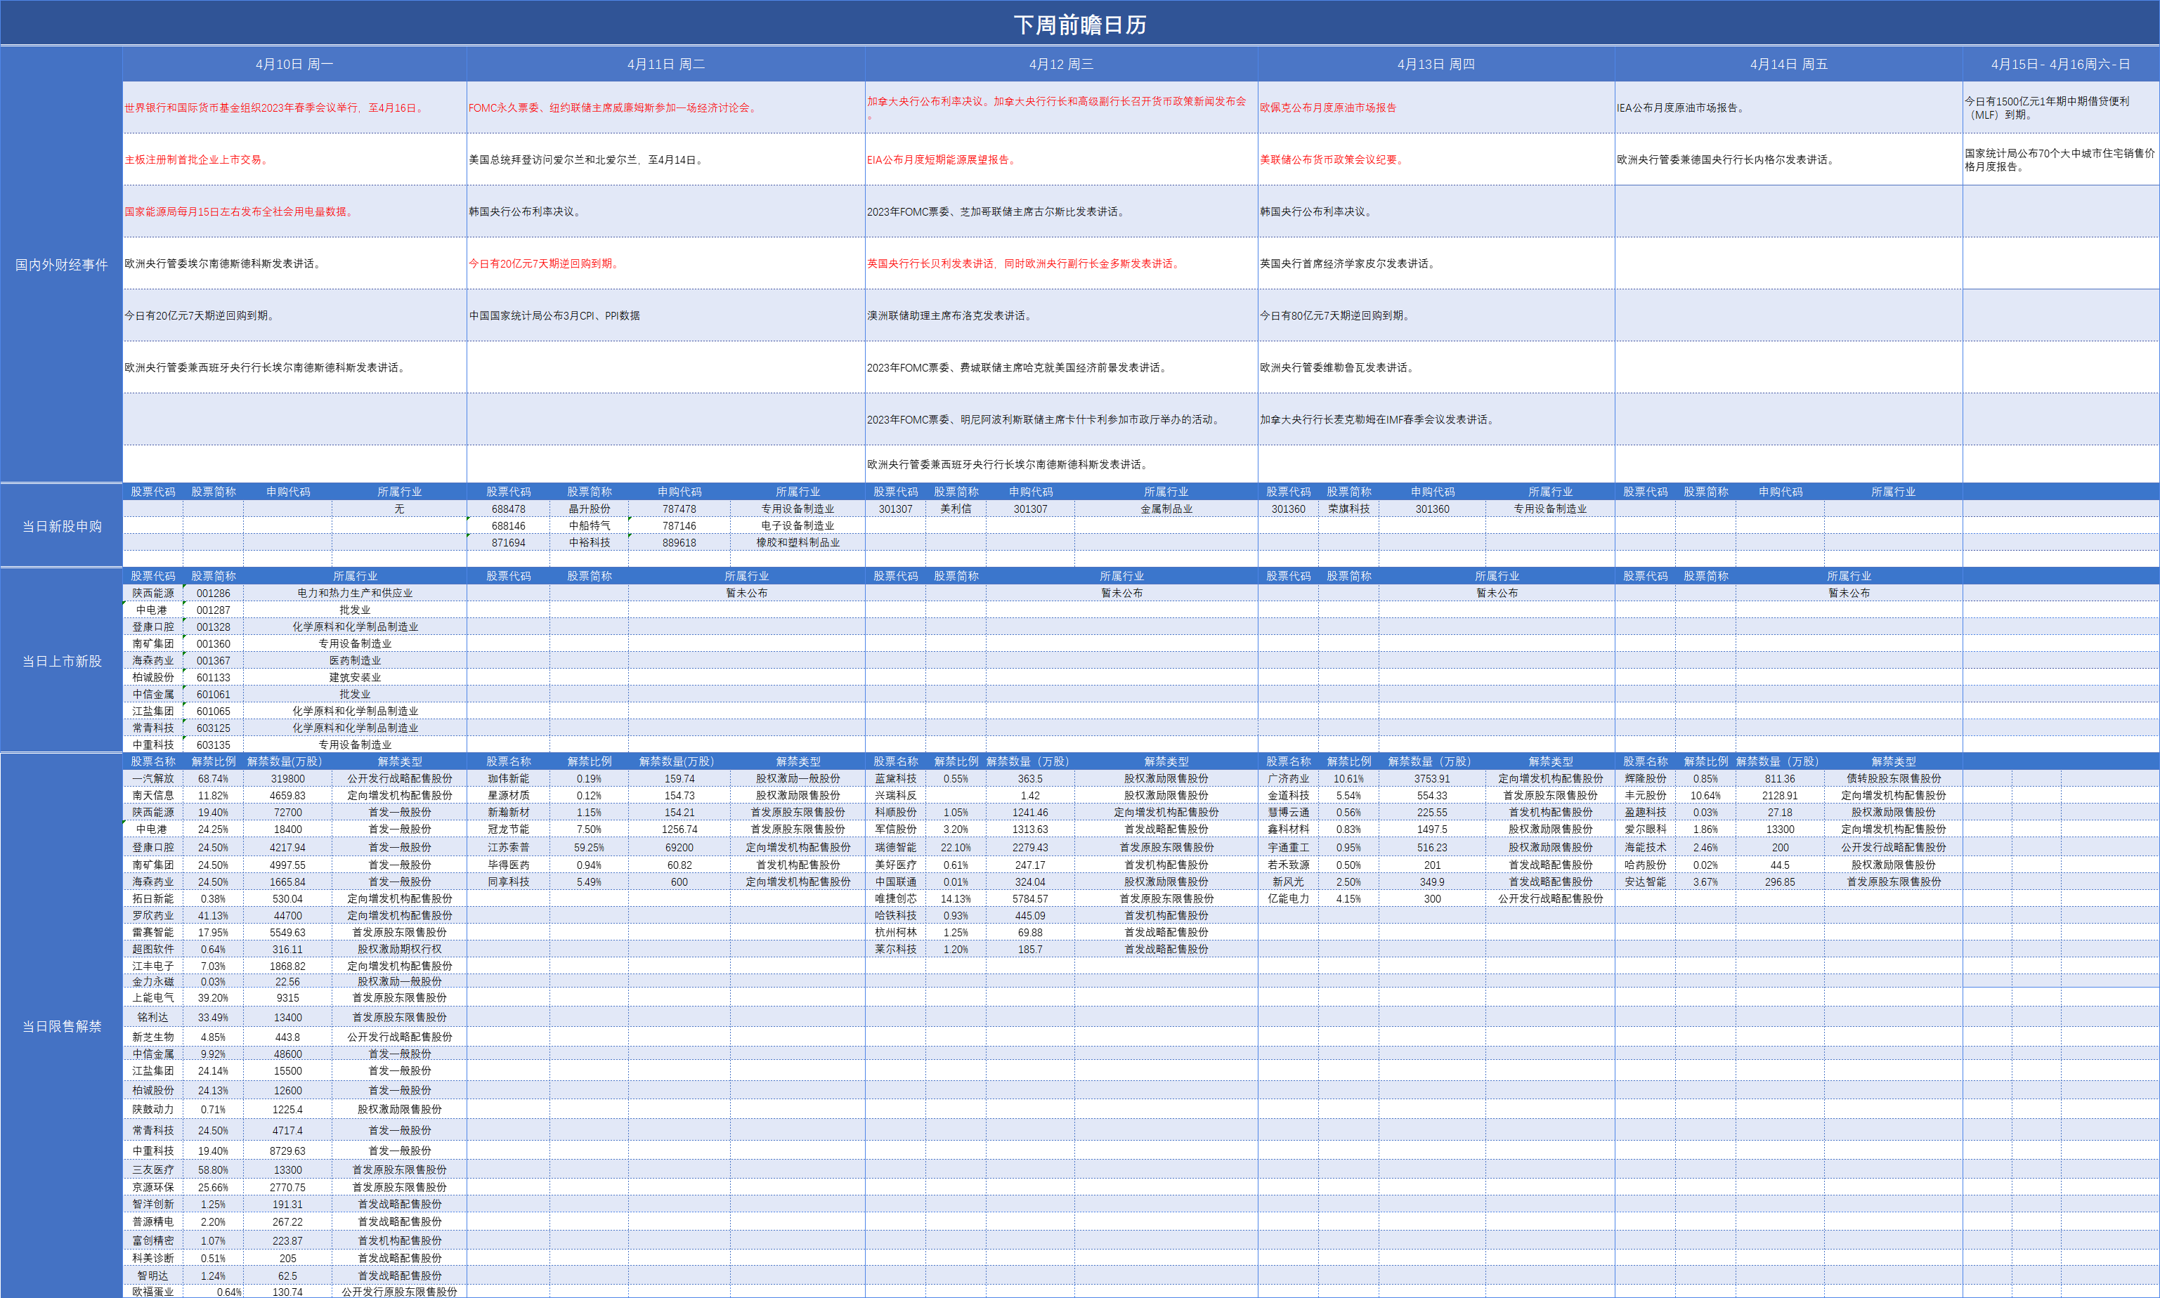Click the 美利信 cell
Screen dimensions: 2160x1298
click(956, 509)
